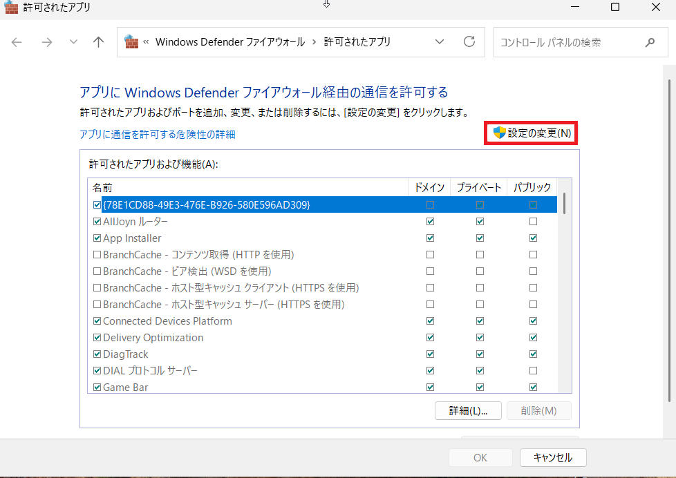The width and height of the screenshot is (676, 478).
Task: Toggle DIAL プロトコル サーバー パブリック checkbox
Action: point(534,371)
